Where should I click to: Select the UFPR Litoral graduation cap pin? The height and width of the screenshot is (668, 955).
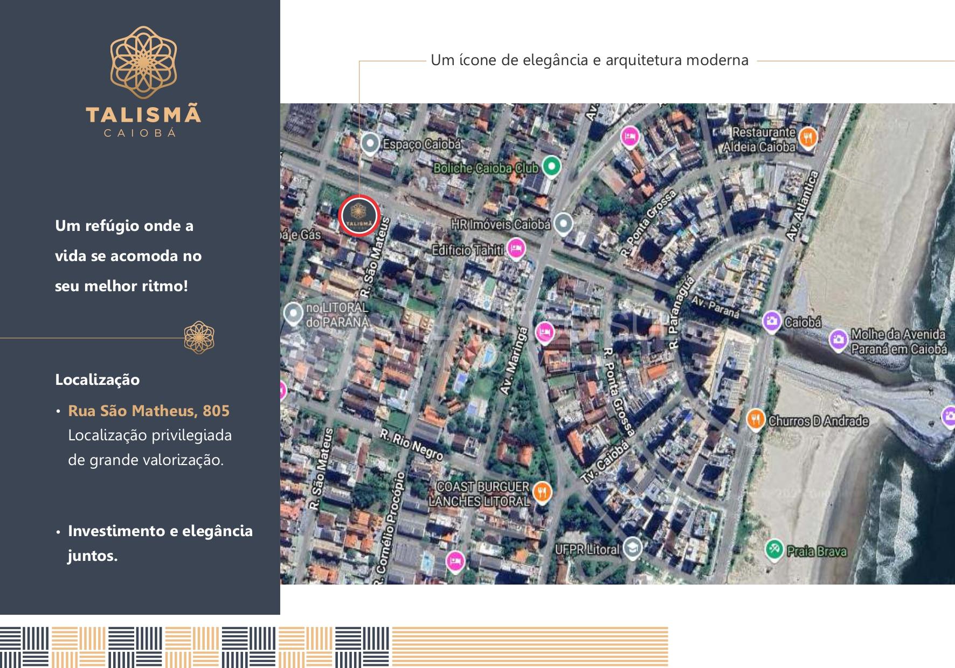[x=632, y=547]
